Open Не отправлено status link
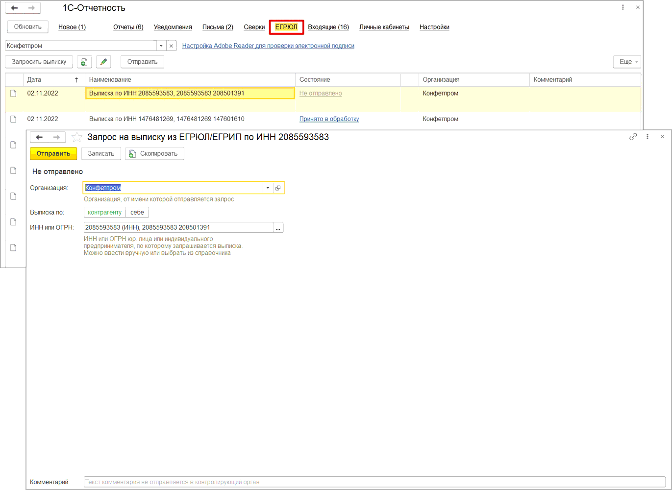 [x=321, y=93]
